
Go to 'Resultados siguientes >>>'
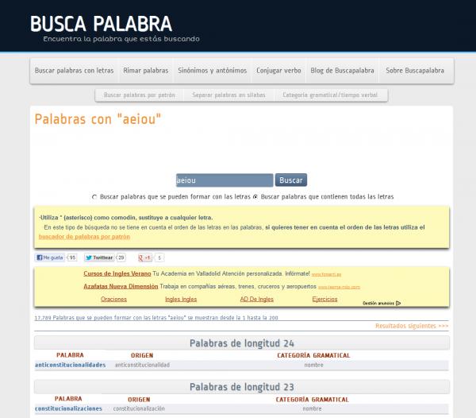[x=411, y=326]
